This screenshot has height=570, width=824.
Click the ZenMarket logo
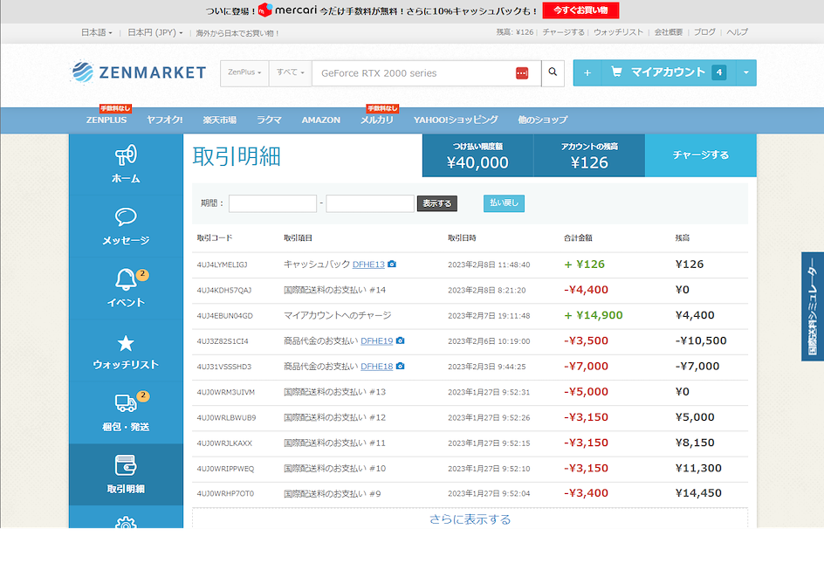pyautogui.click(x=139, y=72)
